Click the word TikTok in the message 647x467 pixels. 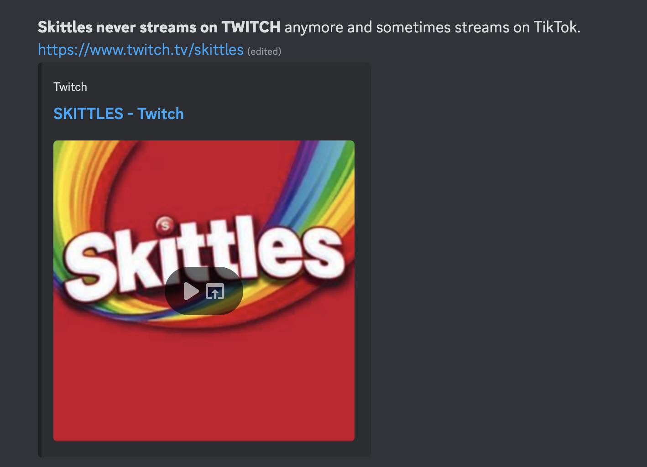(x=555, y=27)
